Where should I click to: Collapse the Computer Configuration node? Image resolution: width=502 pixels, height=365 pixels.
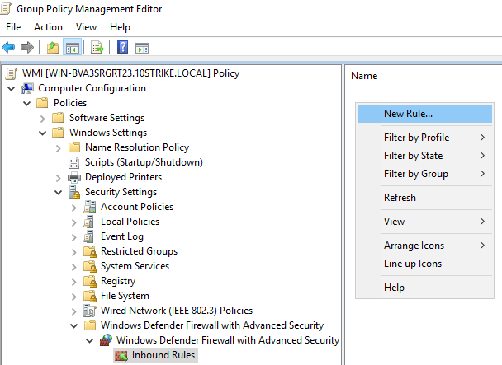pos(12,88)
